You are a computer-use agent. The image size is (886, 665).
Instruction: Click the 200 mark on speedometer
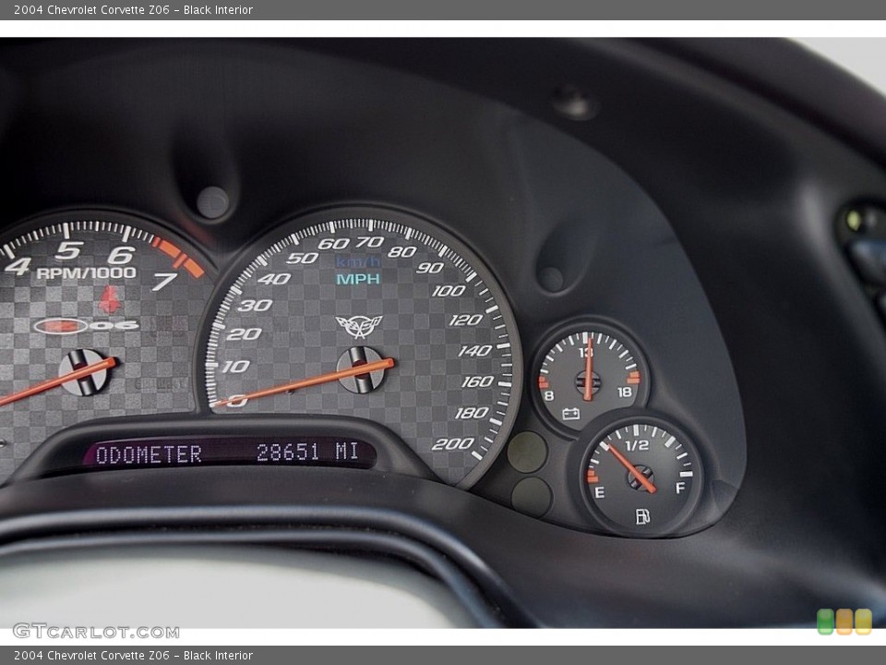tap(452, 444)
